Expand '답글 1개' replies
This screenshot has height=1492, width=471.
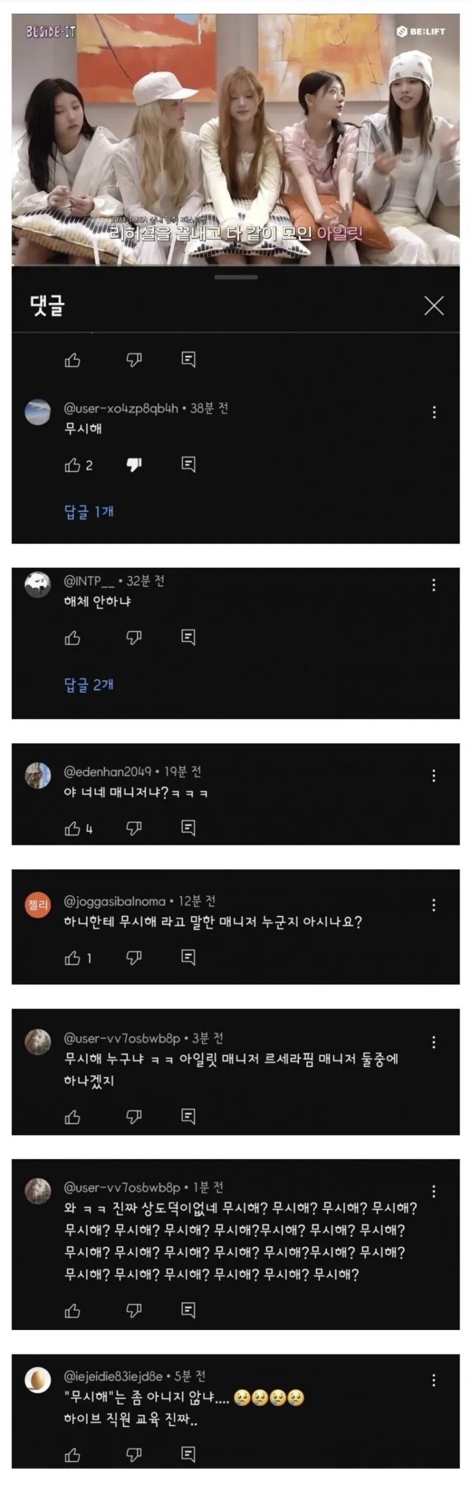click(x=89, y=511)
